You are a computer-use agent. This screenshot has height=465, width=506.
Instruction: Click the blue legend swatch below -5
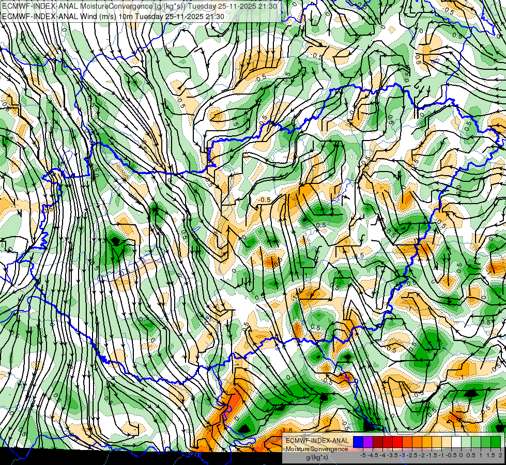pos(358,442)
